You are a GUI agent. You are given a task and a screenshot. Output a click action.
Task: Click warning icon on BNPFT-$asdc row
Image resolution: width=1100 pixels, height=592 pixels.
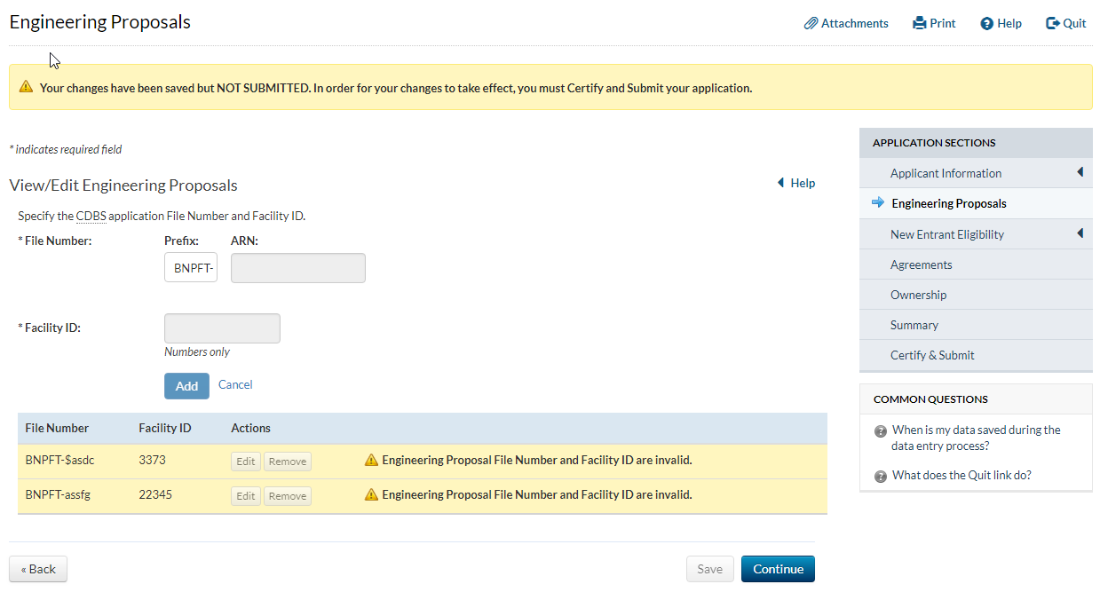[371, 461]
